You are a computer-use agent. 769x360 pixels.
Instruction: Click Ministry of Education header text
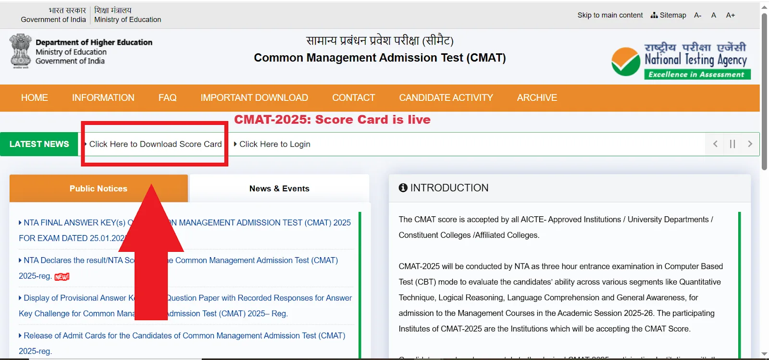(x=128, y=20)
